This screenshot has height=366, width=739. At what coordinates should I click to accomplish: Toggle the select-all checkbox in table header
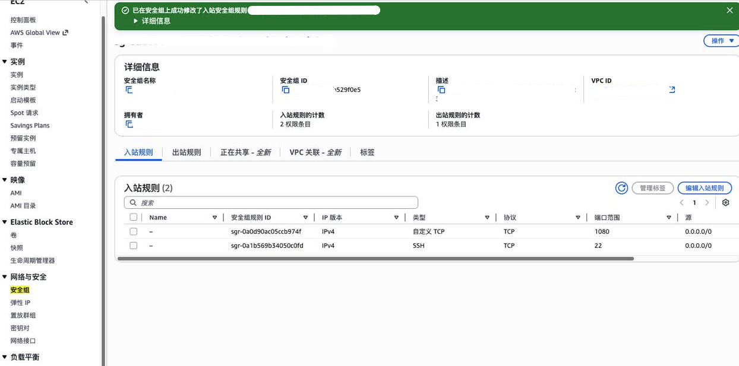pyautogui.click(x=134, y=218)
